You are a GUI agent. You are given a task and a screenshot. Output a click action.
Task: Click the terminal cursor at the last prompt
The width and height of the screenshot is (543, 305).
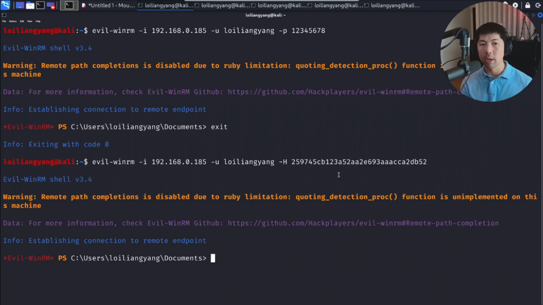pyautogui.click(x=213, y=258)
